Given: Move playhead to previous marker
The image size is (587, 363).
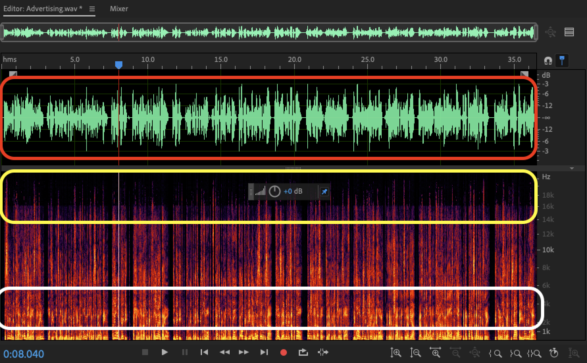Looking at the screenshot, I should [x=204, y=352].
